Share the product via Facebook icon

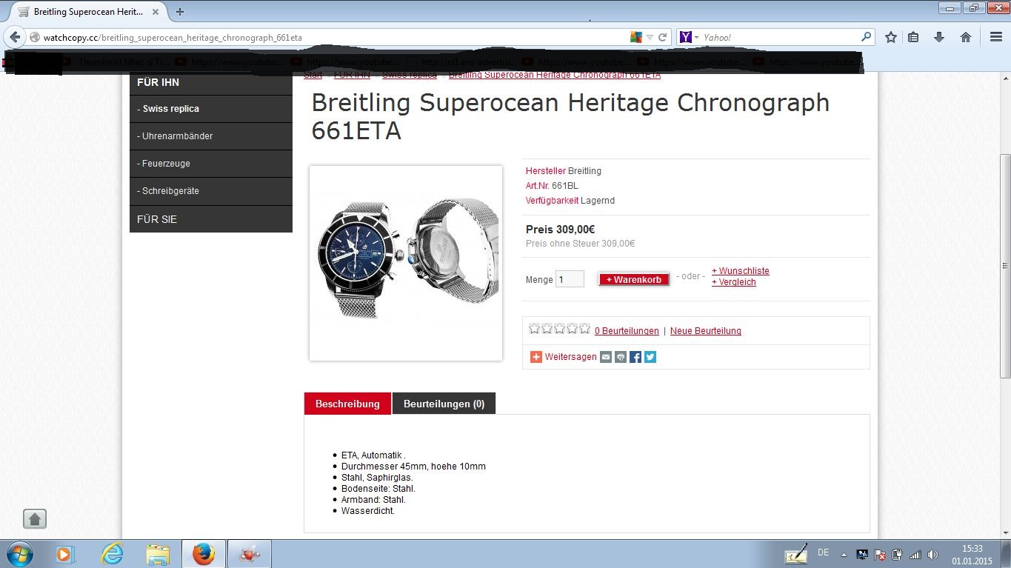tap(635, 357)
